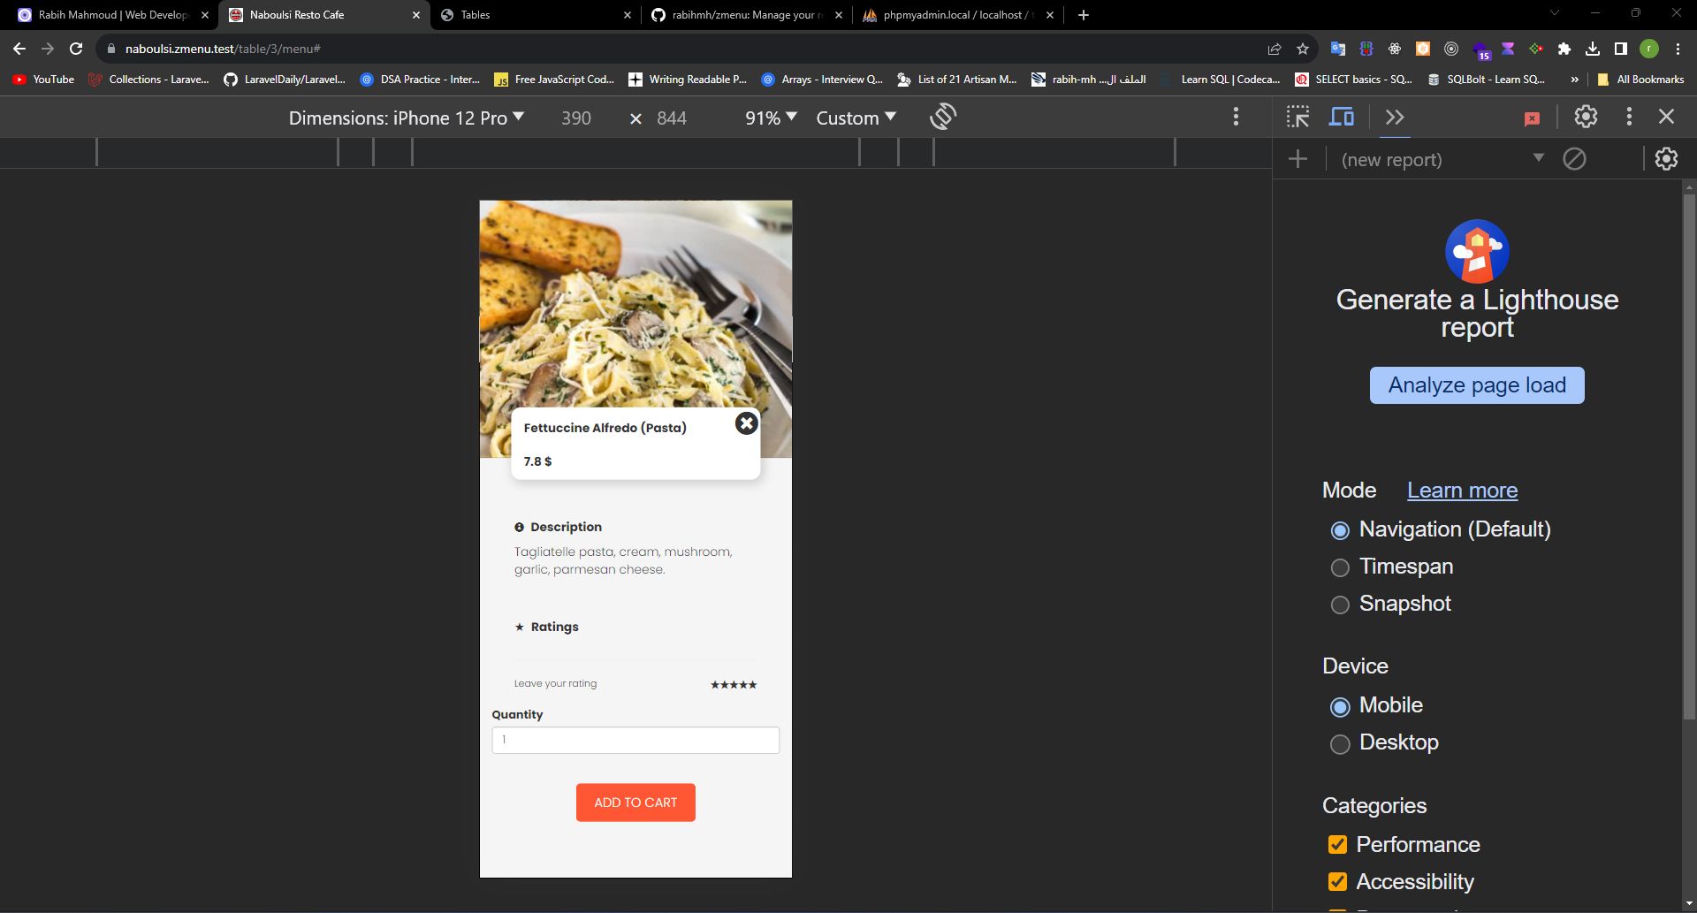Switch to rabihmh/zmenu GitHub tab
The height and width of the screenshot is (913, 1697).
coord(747,15)
